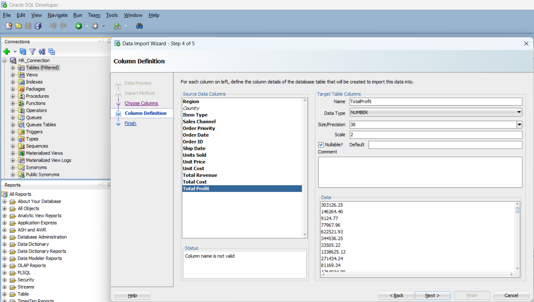The image size is (534, 302).
Task: Select the Total Revenue source column
Action: coord(242,175)
